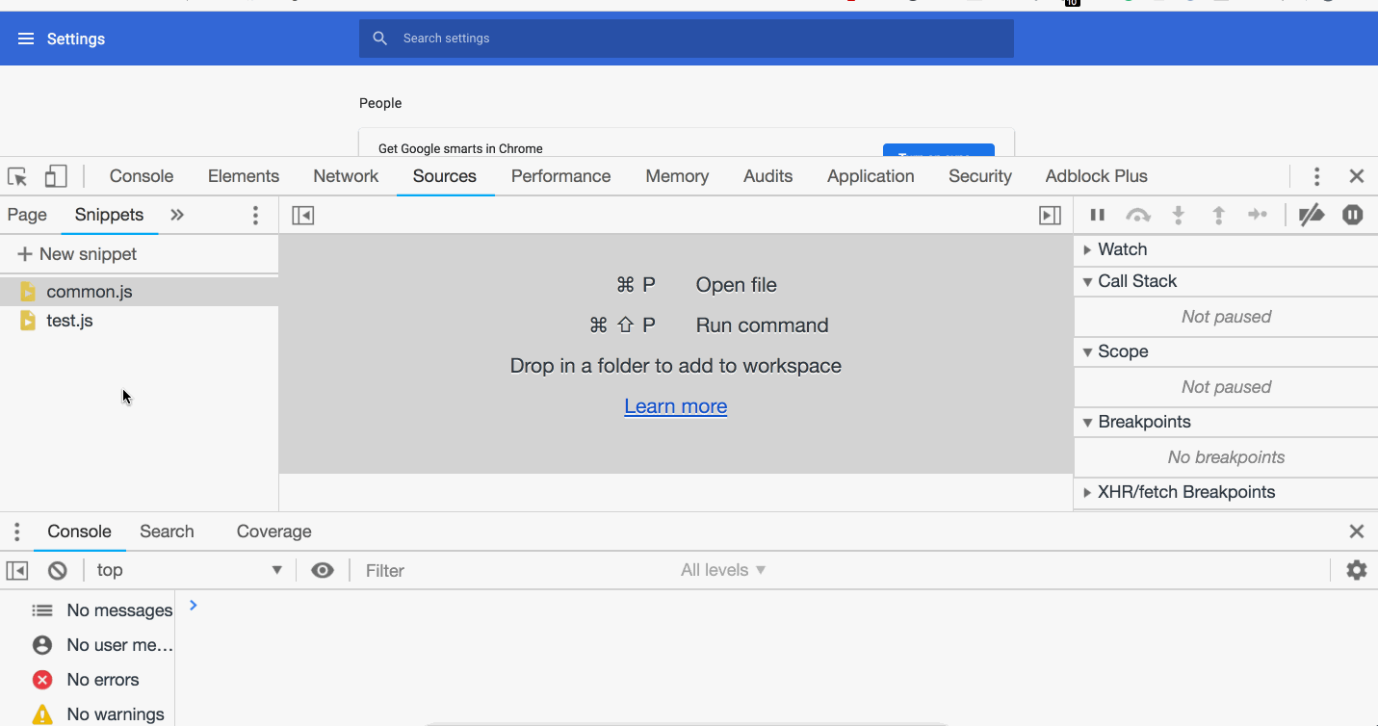The height and width of the screenshot is (726, 1378).
Task: Deactivate all breakpoints
Action: click(x=1312, y=215)
